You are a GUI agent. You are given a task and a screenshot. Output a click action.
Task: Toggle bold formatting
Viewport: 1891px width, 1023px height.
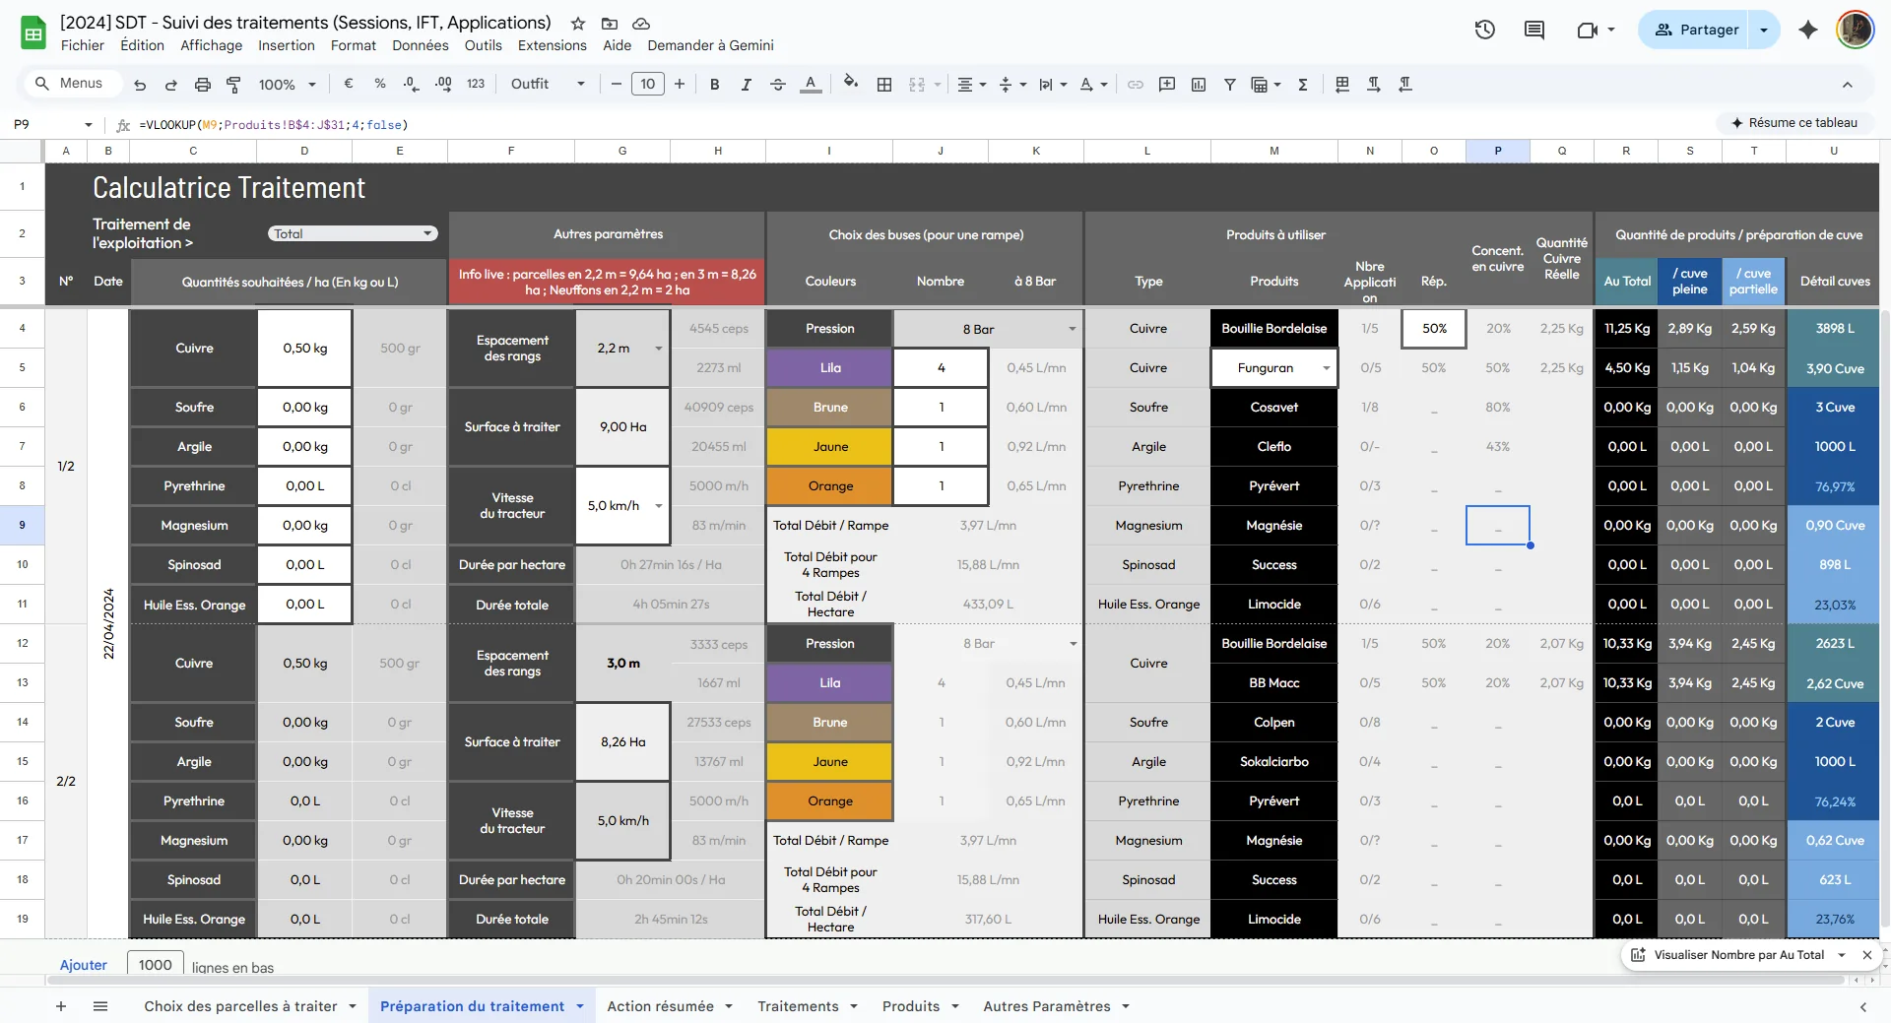(714, 85)
